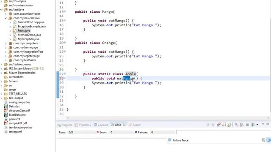Fold eatMango method at line 15
Image resolution: width=271 pixels, height=152 pixels.
[x=65, y=20]
